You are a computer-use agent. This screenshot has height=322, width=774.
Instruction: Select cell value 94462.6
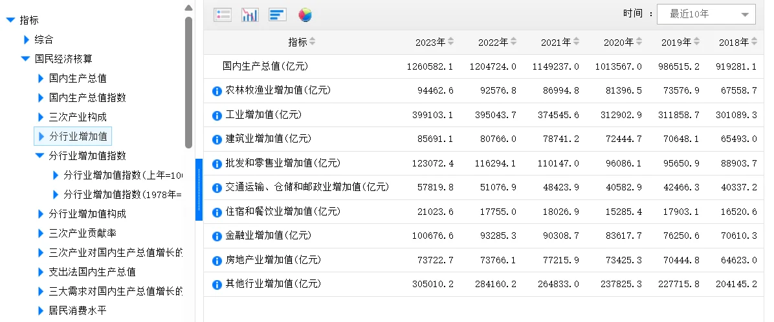pos(436,90)
